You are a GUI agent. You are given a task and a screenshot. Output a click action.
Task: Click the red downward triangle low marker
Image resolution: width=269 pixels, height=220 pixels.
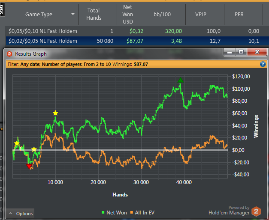coord(29,166)
